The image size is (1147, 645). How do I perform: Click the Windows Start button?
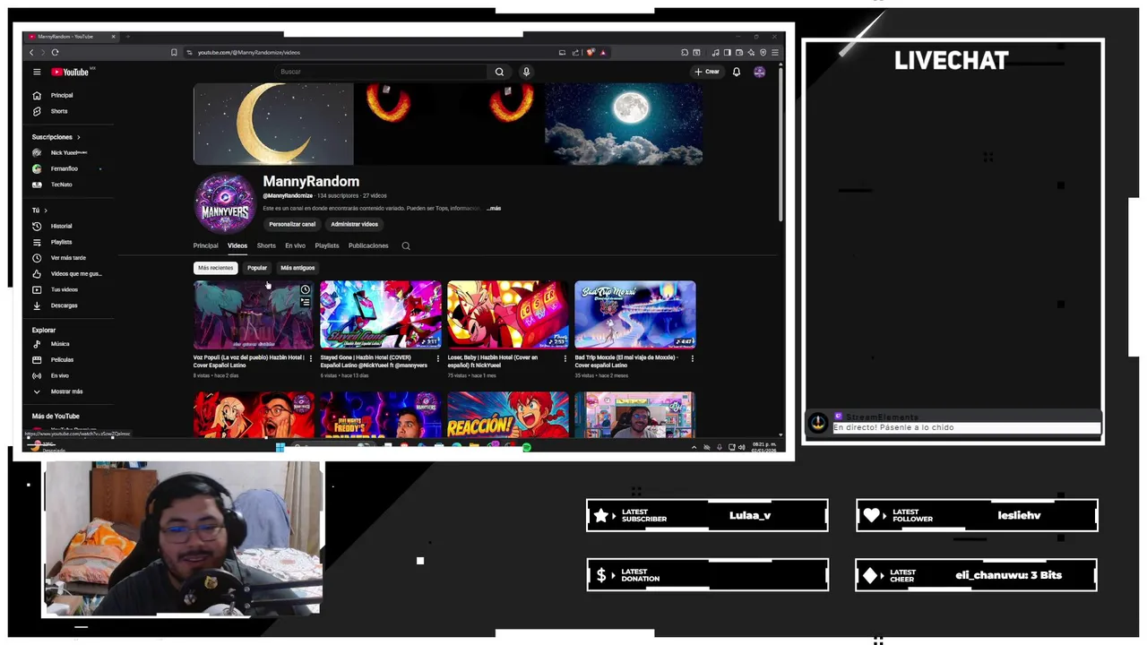(280, 447)
